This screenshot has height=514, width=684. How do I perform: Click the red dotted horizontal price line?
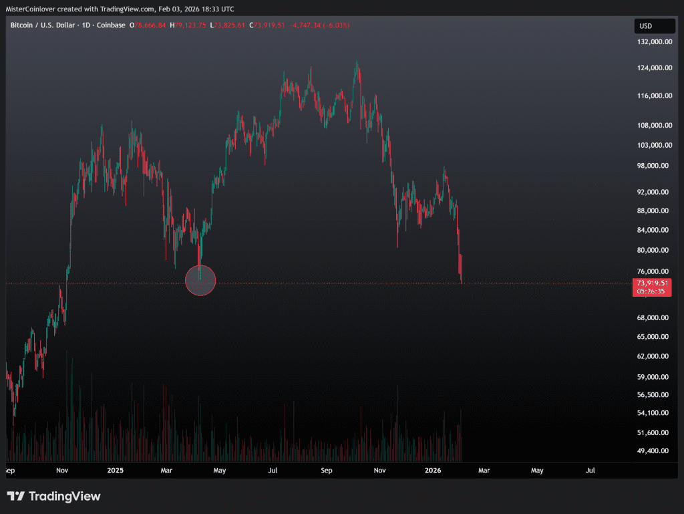tap(334, 283)
